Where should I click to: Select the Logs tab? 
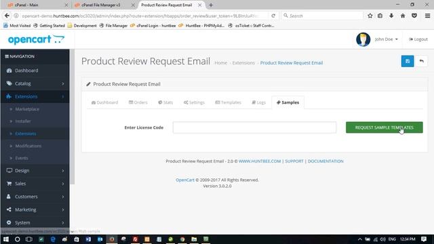[258, 102]
